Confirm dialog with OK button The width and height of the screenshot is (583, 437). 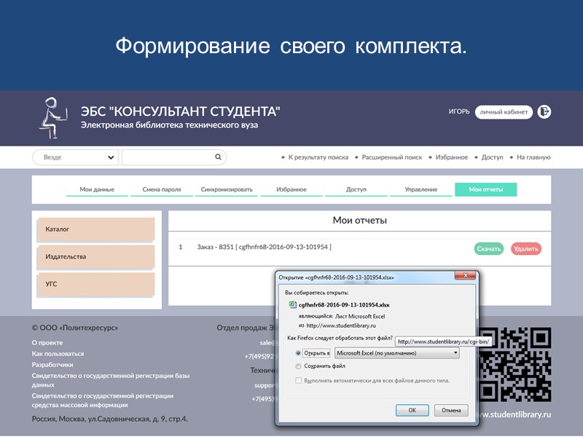pos(412,410)
